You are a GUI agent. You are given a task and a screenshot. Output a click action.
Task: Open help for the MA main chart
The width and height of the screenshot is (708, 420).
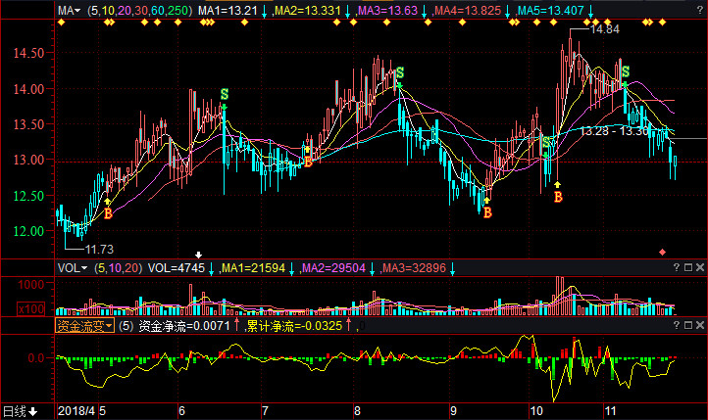click(699, 11)
